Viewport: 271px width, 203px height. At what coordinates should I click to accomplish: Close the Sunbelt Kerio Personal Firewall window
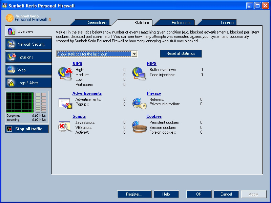(x=265, y=6)
